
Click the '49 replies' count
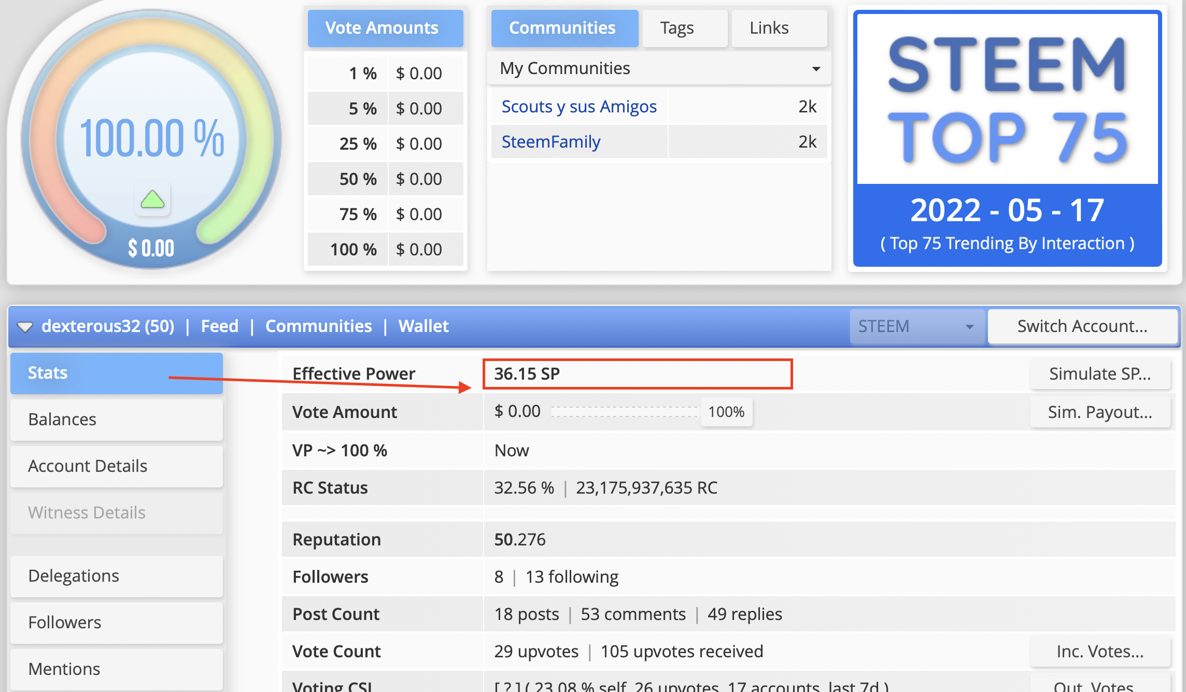point(745,614)
